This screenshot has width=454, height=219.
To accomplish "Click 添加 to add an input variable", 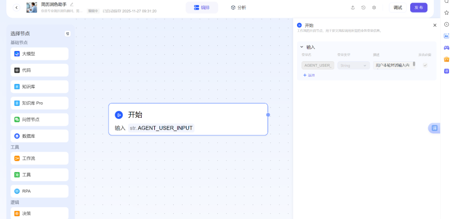I will click(x=309, y=75).
